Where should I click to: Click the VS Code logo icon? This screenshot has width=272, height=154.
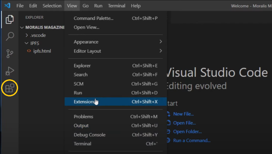pyautogui.click(x=7, y=5)
